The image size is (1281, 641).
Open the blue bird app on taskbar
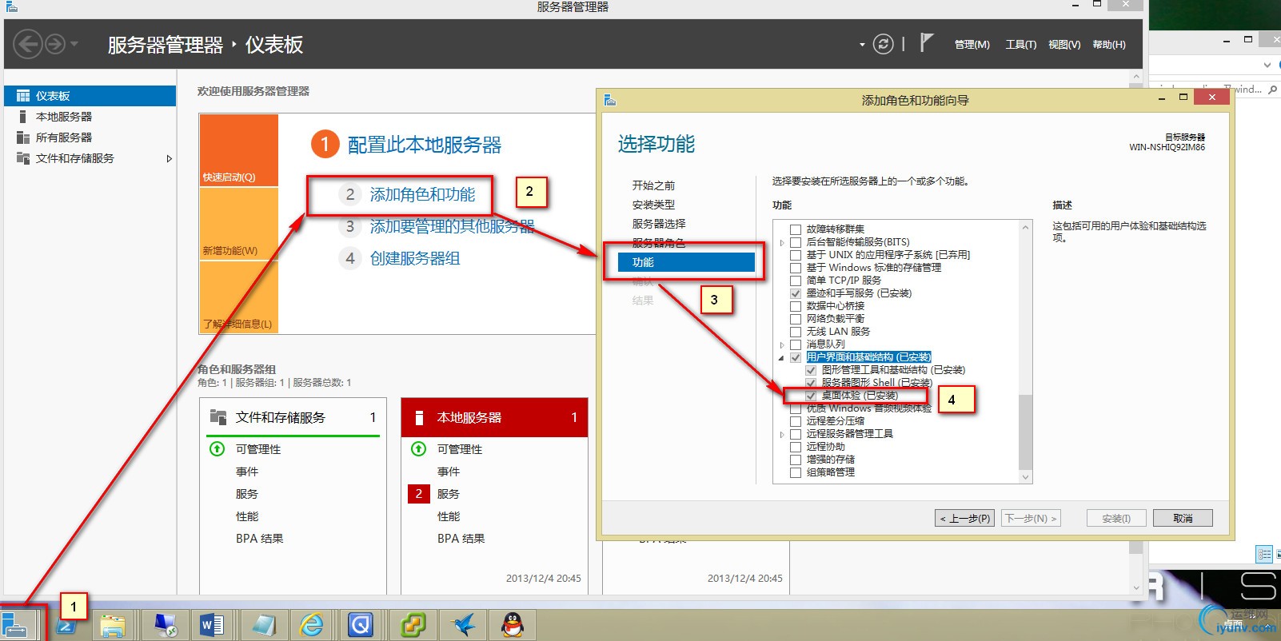pyautogui.click(x=463, y=625)
